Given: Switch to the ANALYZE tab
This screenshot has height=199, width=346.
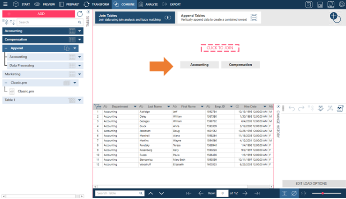Looking at the screenshot, I should (x=148, y=4).
